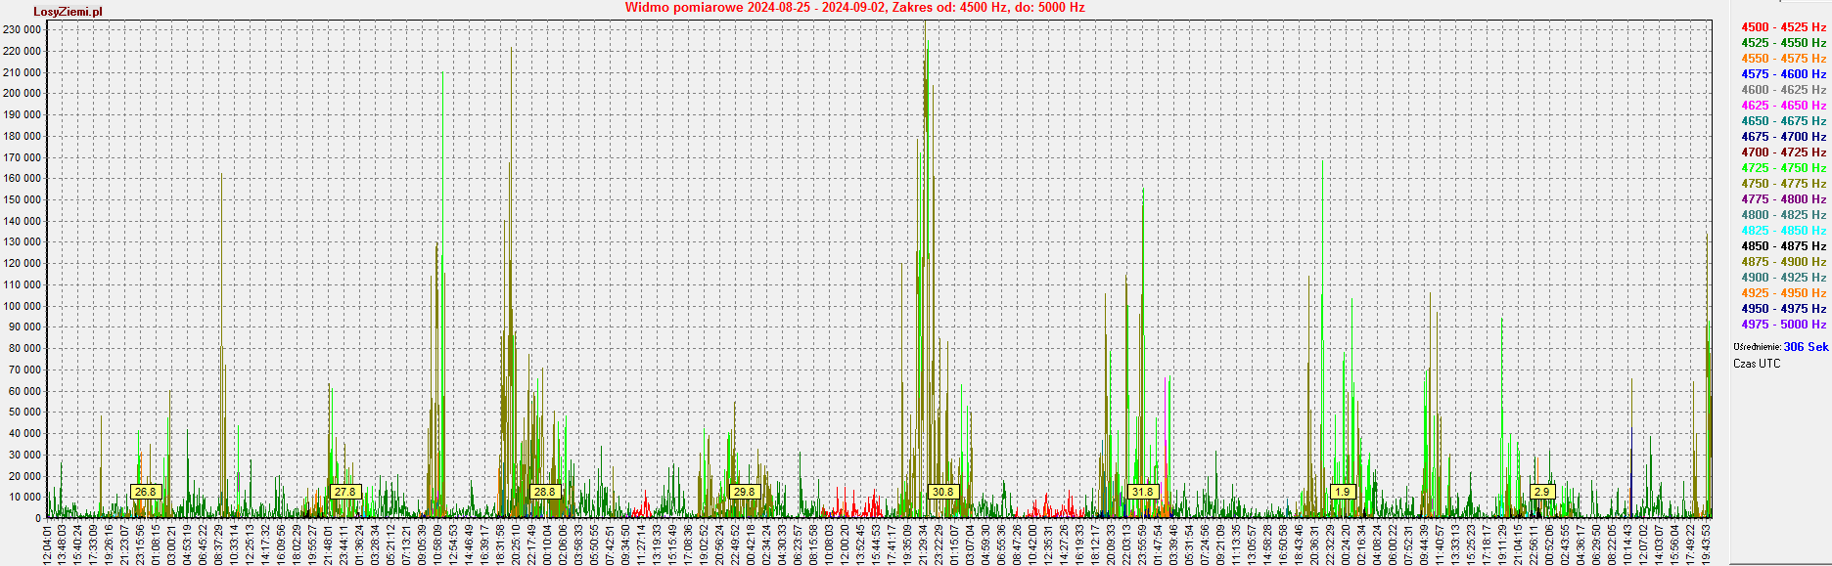Select the 4750 - 4775 Hz olive legend entry
This screenshot has height=566, width=1832.
pyautogui.click(x=1783, y=184)
